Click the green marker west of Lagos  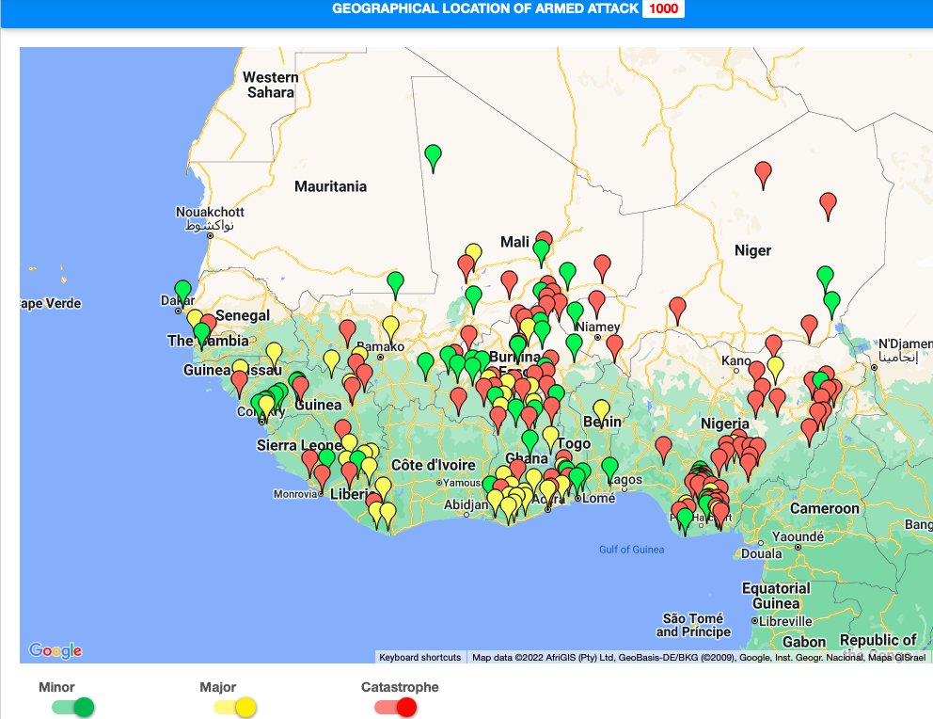(609, 468)
